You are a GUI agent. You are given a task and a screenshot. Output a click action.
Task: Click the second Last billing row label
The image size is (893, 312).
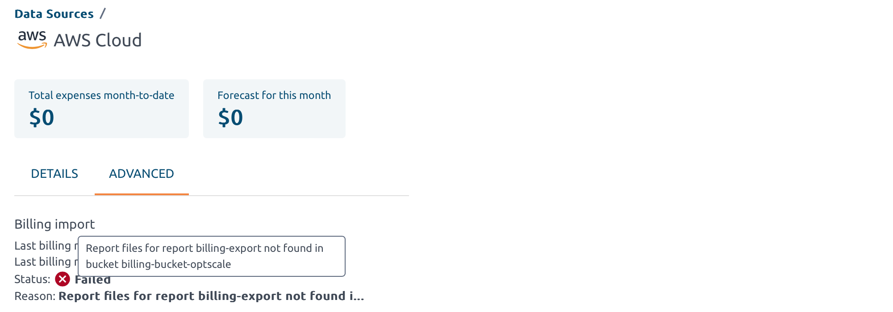pos(44,262)
